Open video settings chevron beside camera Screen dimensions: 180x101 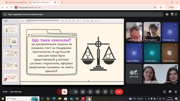pos(71,92)
